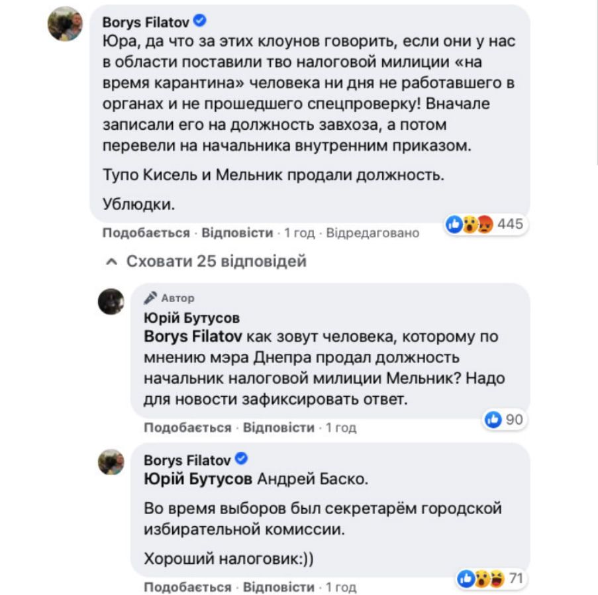Like the top comment via Подобається
This screenshot has width=598, height=595.
click(146, 233)
